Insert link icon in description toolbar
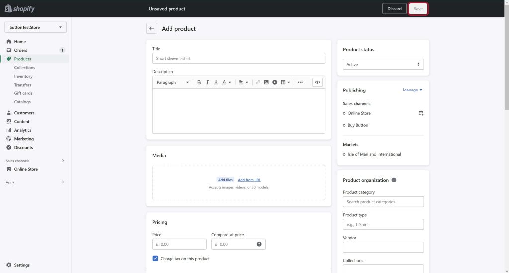 coord(258,82)
